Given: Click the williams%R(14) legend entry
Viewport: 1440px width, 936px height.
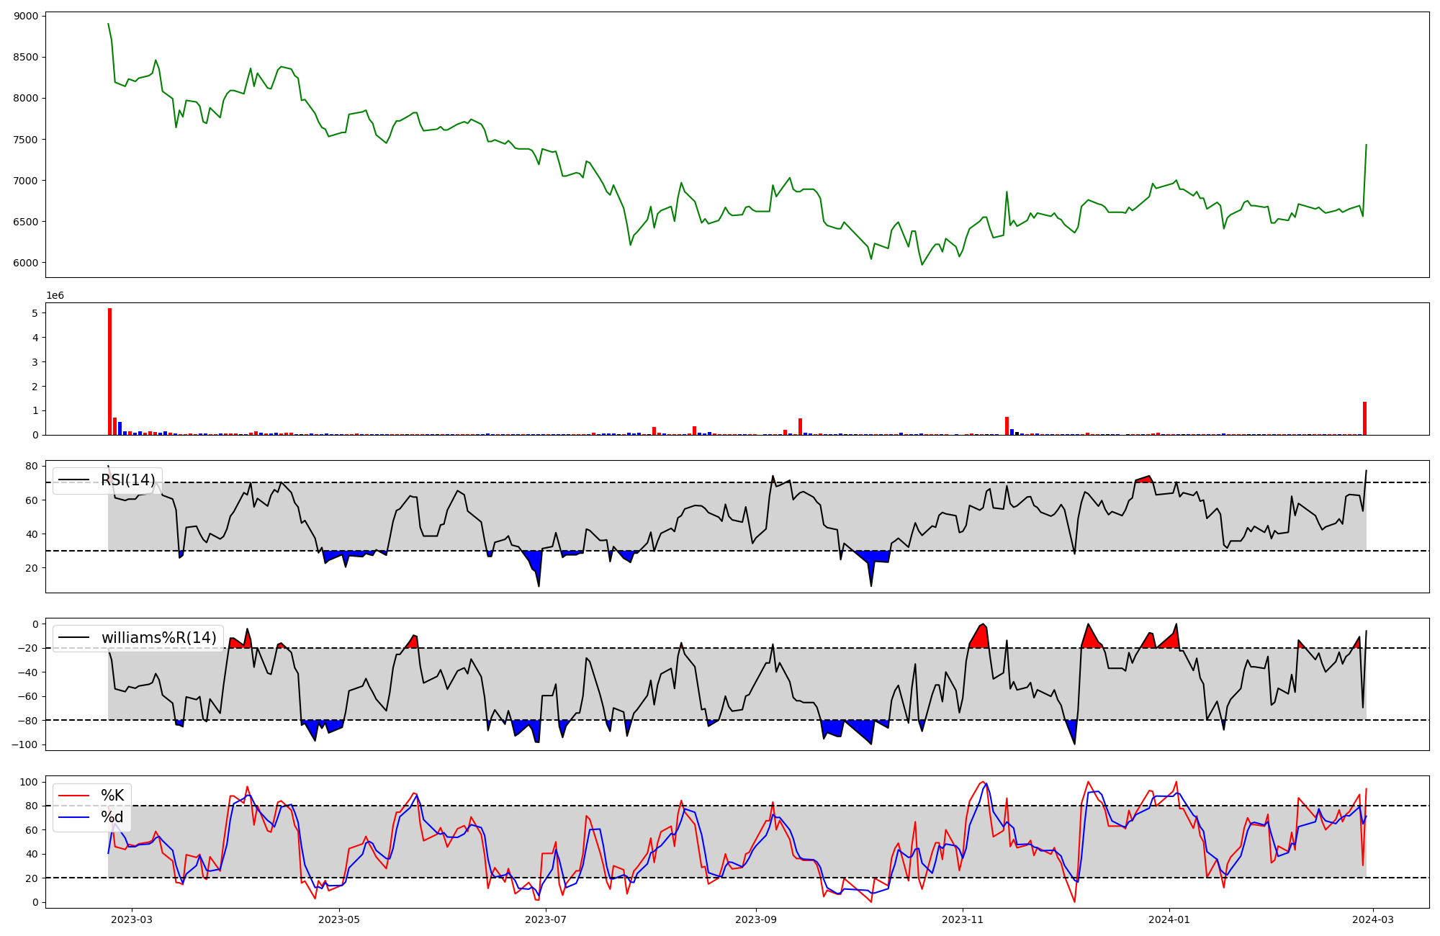Looking at the screenshot, I should (x=158, y=638).
